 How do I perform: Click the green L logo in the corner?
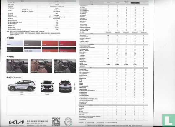coord(169,121)
